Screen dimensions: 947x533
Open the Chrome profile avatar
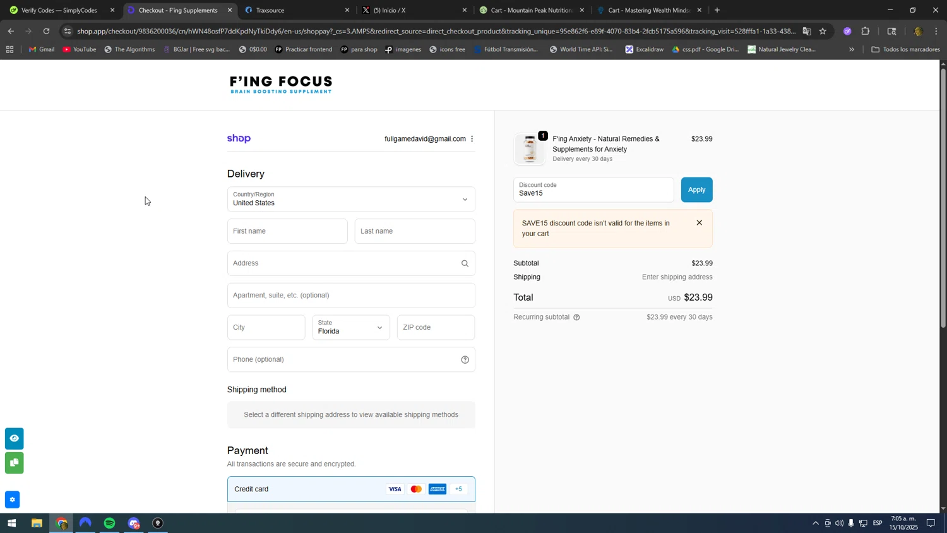point(918,31)
